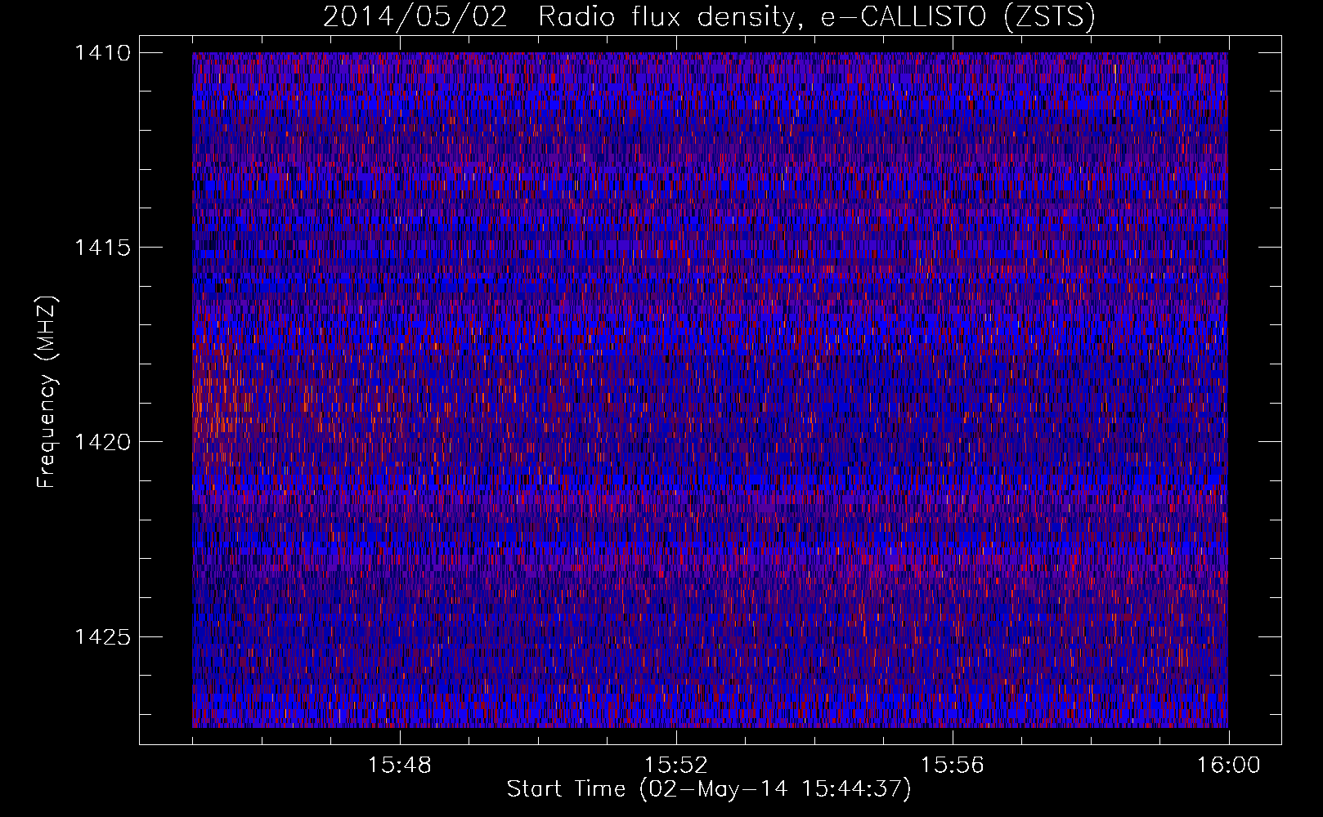
Task: Click the 1410 frequency tick label
Action: (x=102, y=52)
